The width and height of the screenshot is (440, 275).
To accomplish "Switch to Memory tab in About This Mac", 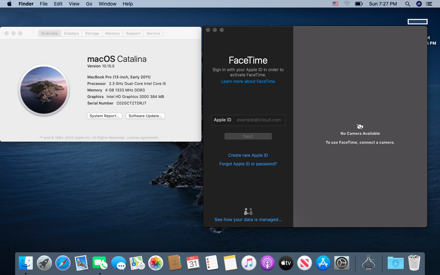I will click(x=112, y=33).
